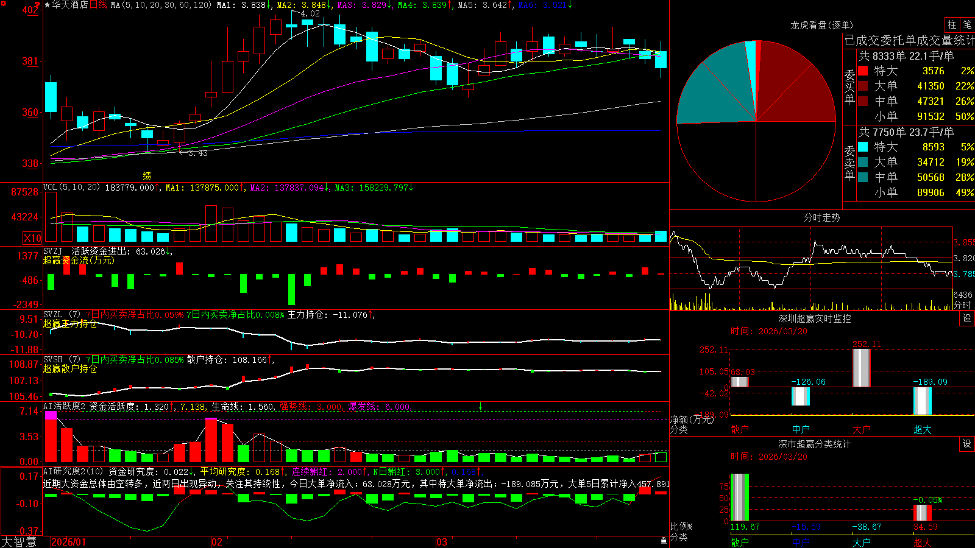The height and width of the screenshot is (548, 975).
Task: Click the small red square icon at the top-left corner
Action: click(3, 4)
